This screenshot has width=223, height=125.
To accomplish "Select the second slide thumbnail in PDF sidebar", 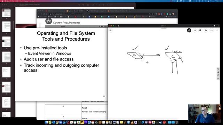I will pos(6,27).
